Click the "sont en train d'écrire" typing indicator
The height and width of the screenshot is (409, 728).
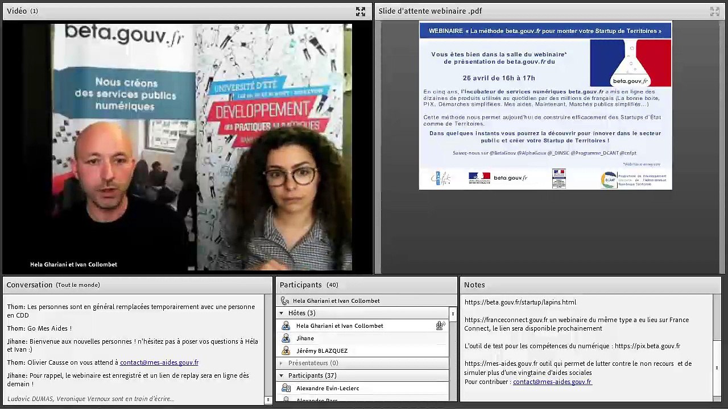click(91, 399)
